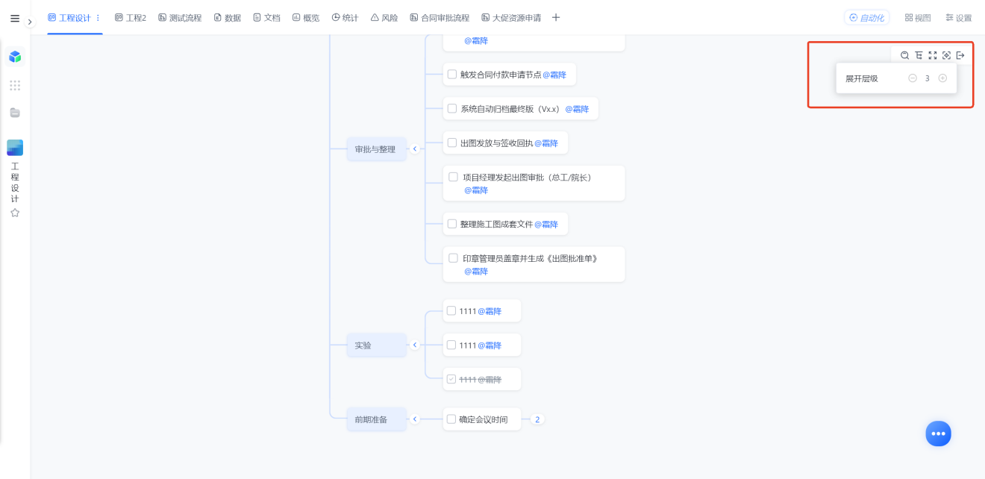Viewport: 985px width, 479px height.
Task: Open the 视图 view options
Action: pos(918,18)
